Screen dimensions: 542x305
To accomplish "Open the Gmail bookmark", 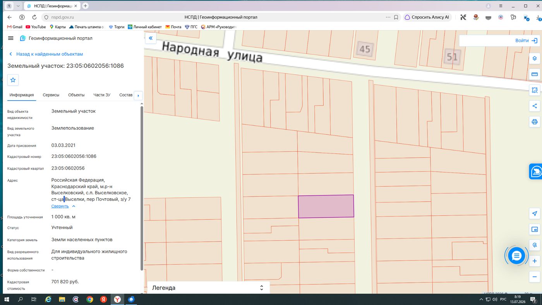I will [15, 27].
